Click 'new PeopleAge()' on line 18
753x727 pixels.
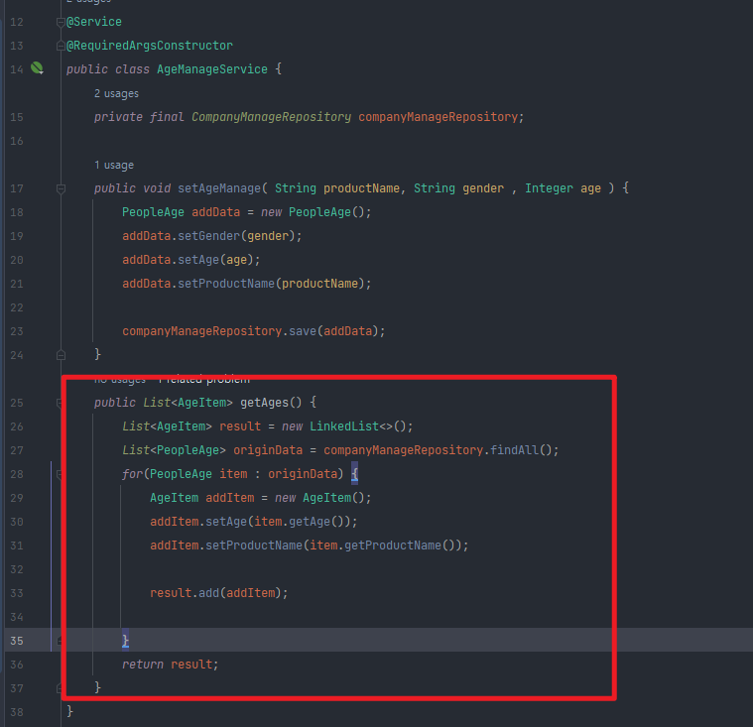click(315, 212)
